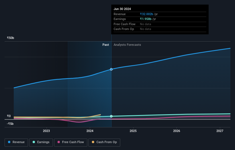The width and height of the screenshot is (235, 150).
Task: Toggle the Revenue legend button
Action: coord(16,142)
